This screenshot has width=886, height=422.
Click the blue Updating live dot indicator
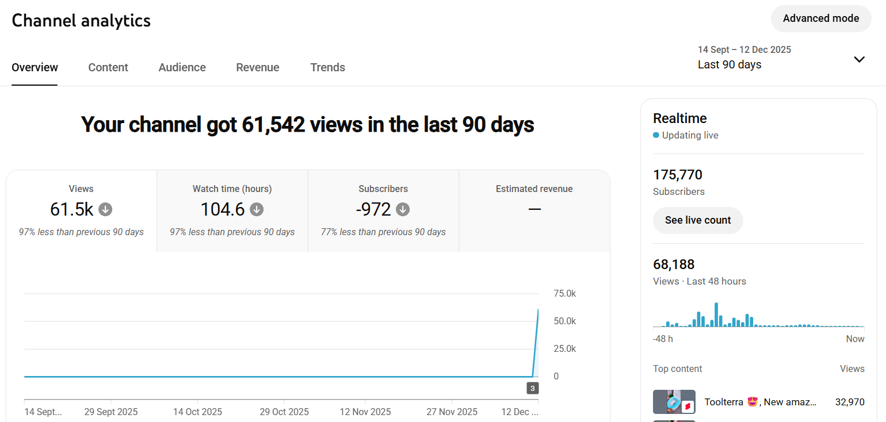click(x=656, y=136)
